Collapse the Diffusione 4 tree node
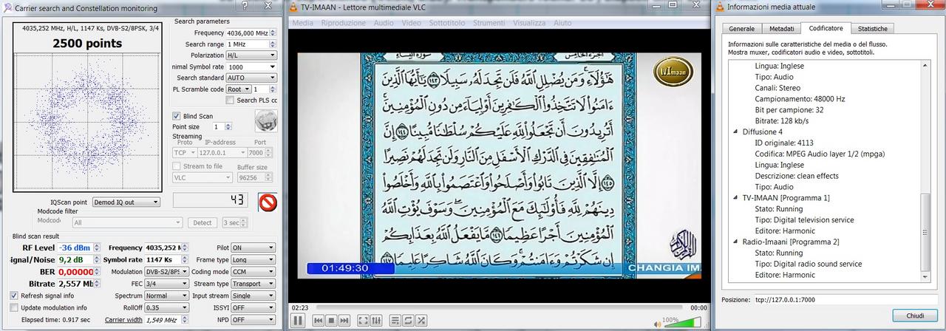This screenshot has height=331, width=946. [735, 132]
